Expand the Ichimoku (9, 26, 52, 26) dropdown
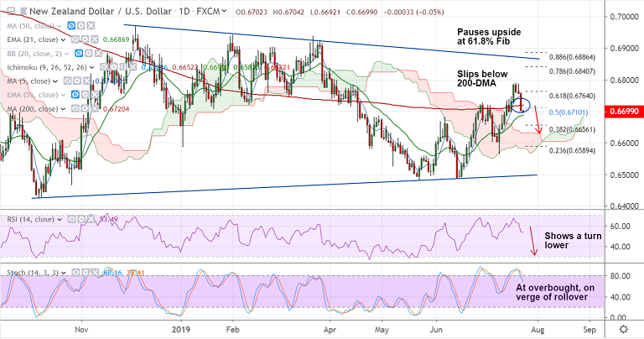The image size is (644, 339). click(x=92, y=67)
